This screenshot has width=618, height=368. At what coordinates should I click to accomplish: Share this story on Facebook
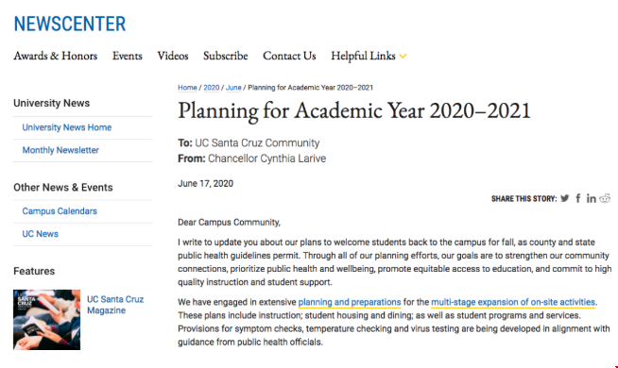pyautogui.click(x=577, y=198)
